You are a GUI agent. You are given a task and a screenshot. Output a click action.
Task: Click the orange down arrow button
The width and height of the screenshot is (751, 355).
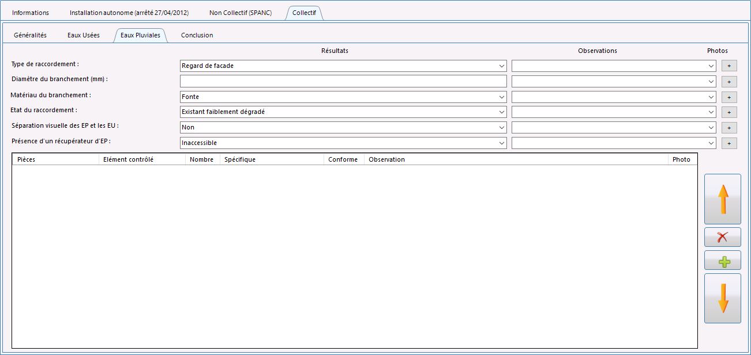[x=723, y=298]
